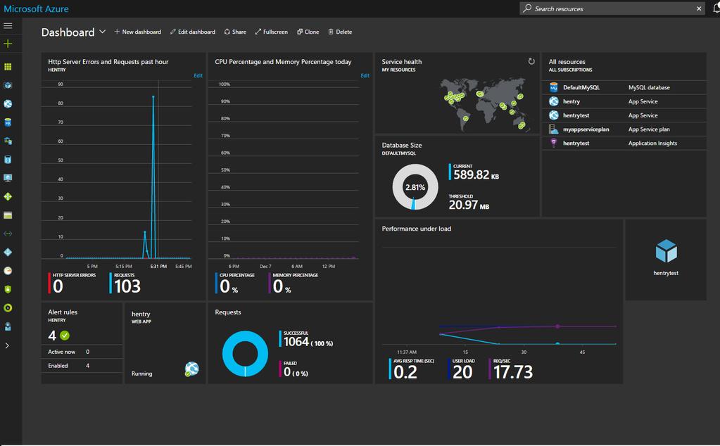Click the green checkmark next to 4 alerts
This screenshot has height=446, width=720.
65,336
